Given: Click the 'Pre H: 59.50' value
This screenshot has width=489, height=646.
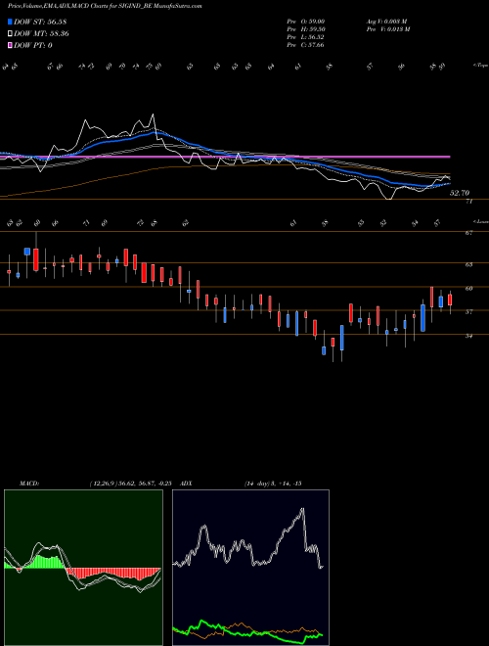Looking at the screenshot, I should (305, 29).
